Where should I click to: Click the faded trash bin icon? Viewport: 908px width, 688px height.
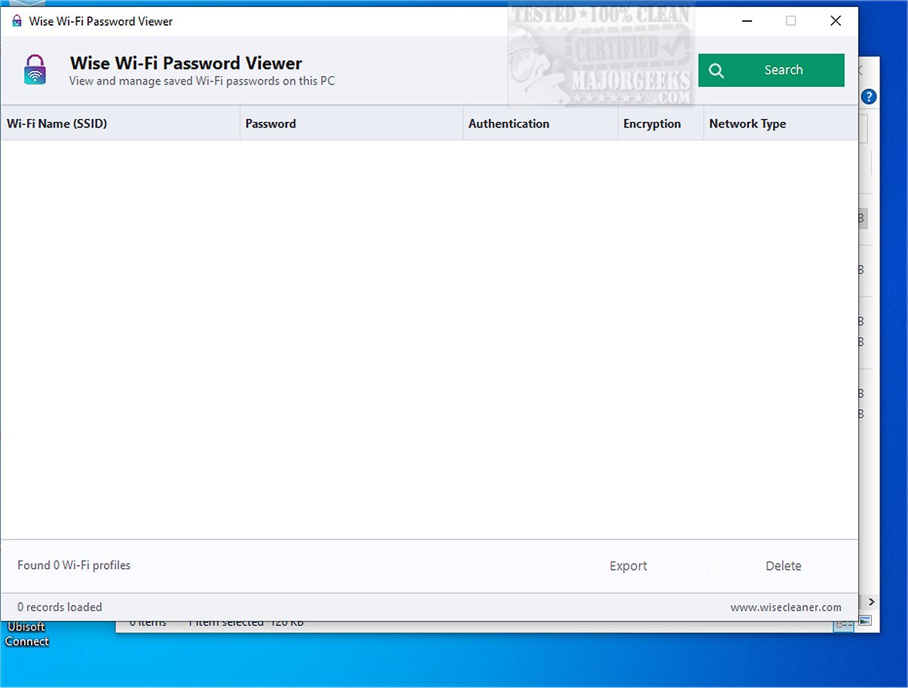[x=717, y=566]
